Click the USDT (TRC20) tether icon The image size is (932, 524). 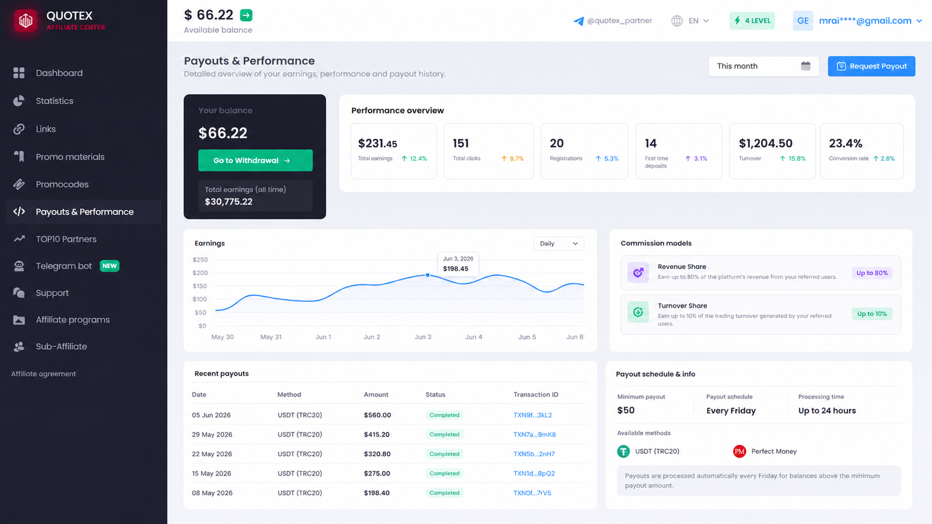click(623, 451)
